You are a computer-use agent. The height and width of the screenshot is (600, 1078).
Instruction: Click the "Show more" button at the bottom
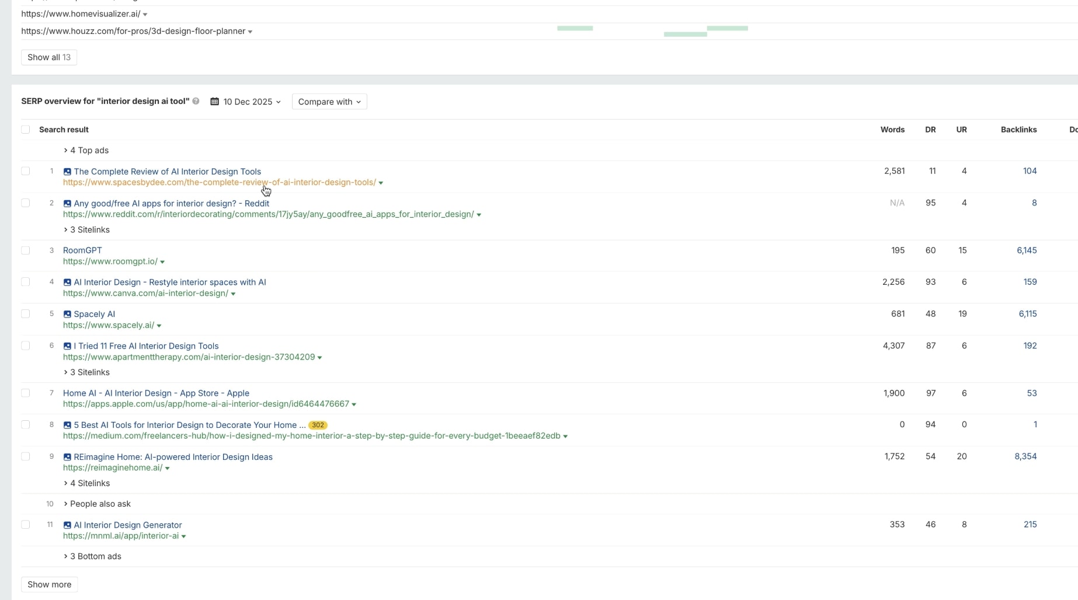pos(48,584)
